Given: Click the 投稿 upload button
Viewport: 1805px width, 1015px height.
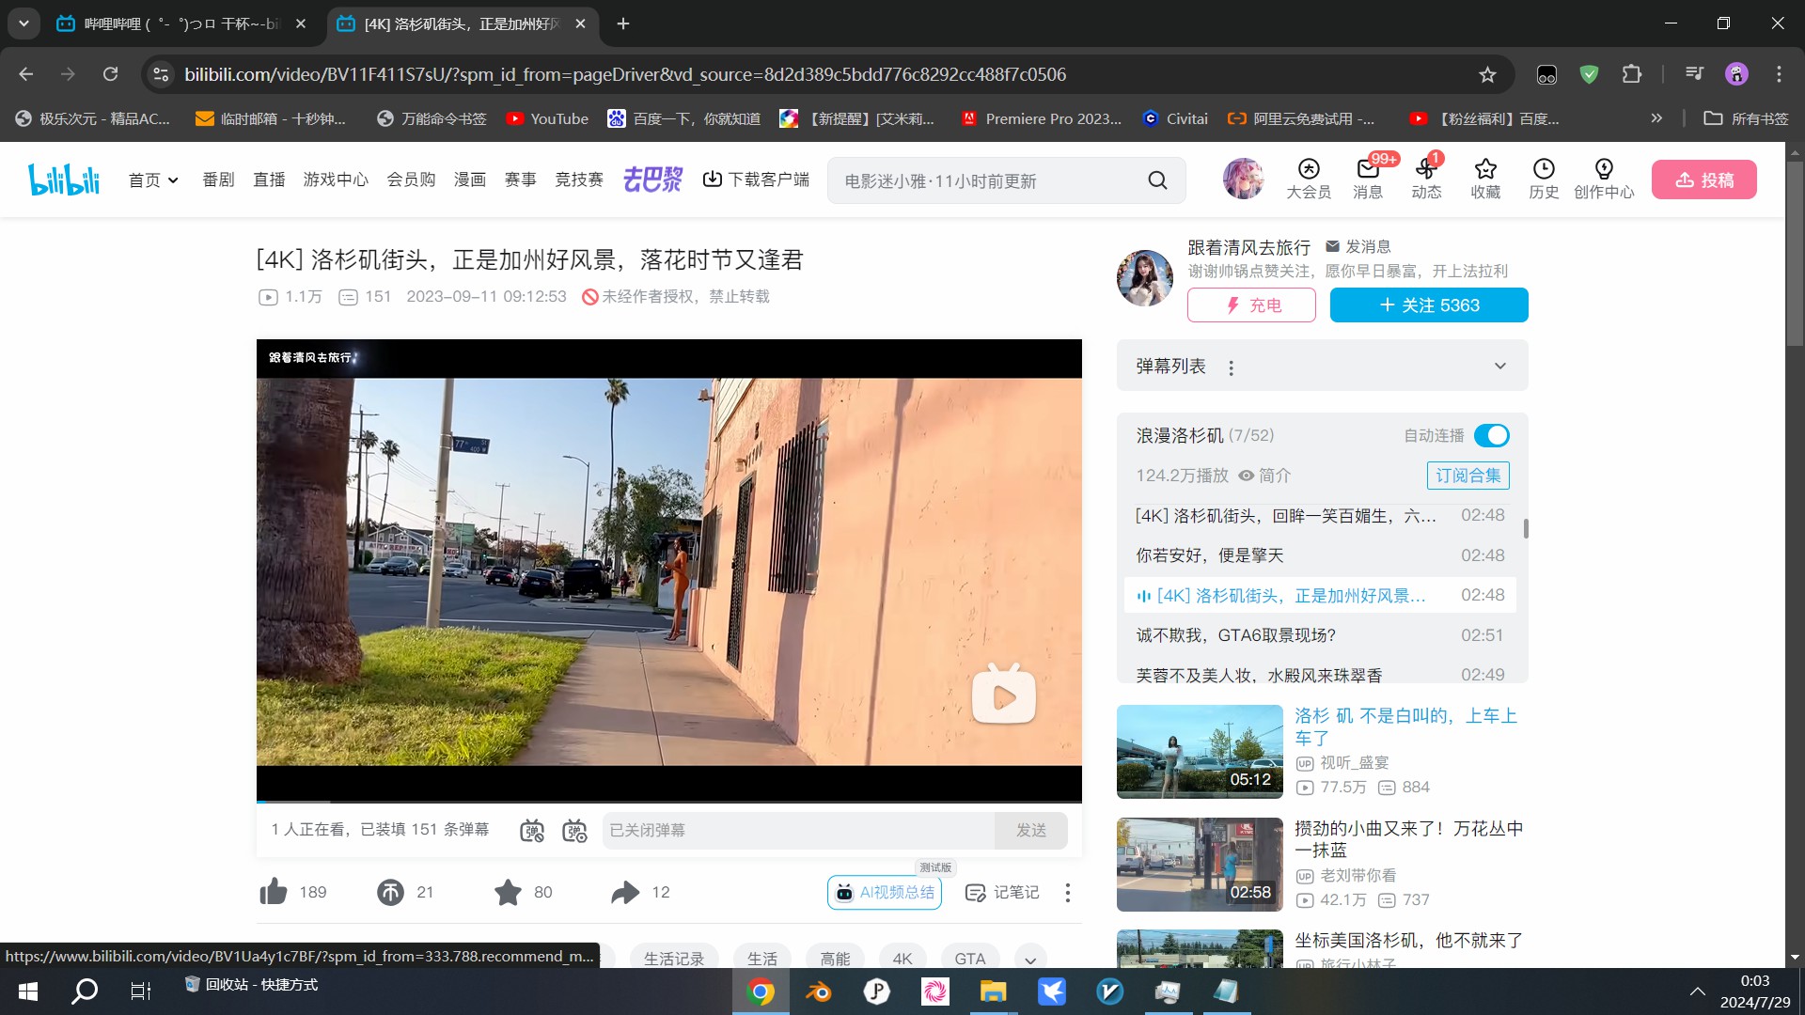Looking at the screenshot, I should [x=1703, y=180].
